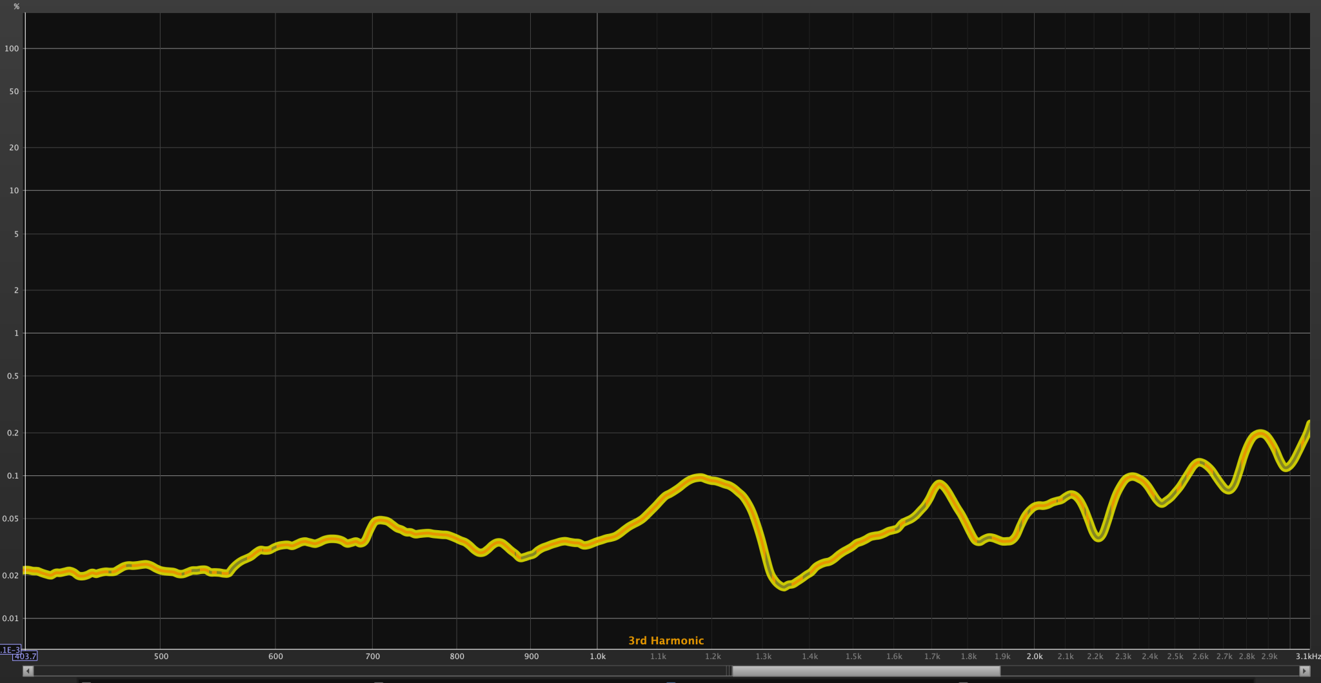1321x683 pixels.
Task: Click the '50' label on the percent axis
Action: click(14, 92)
